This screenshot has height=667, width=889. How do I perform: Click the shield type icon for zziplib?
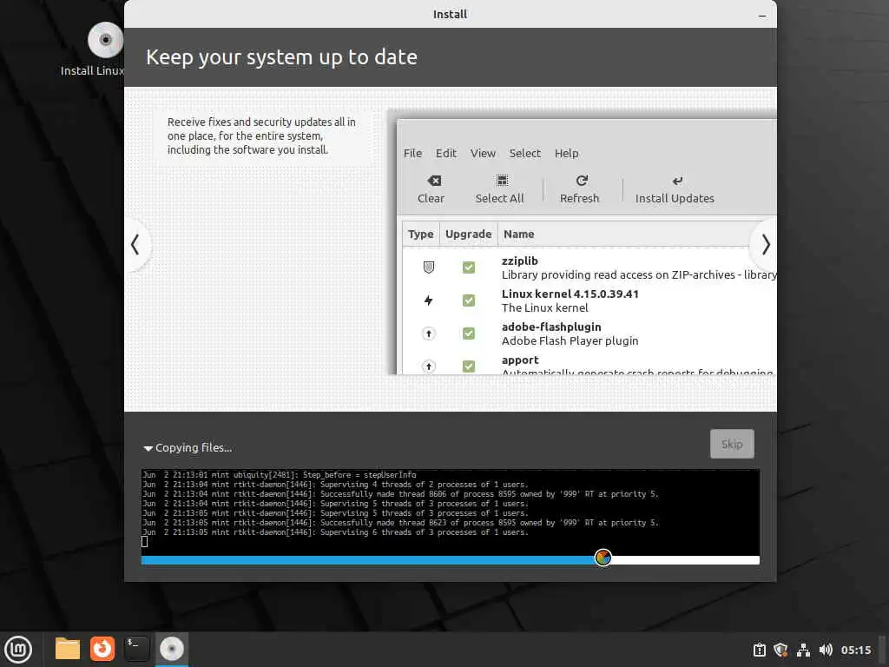429,267
